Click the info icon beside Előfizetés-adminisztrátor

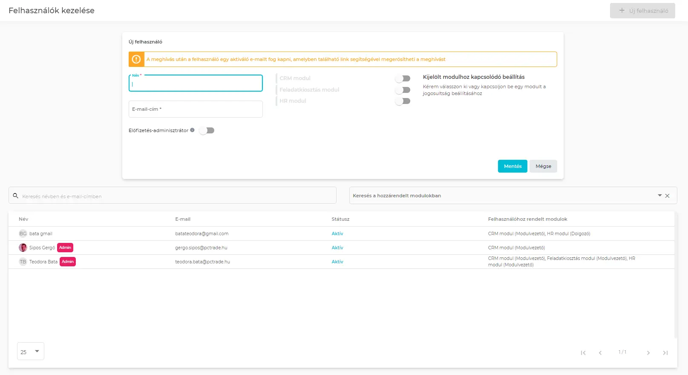192,130
